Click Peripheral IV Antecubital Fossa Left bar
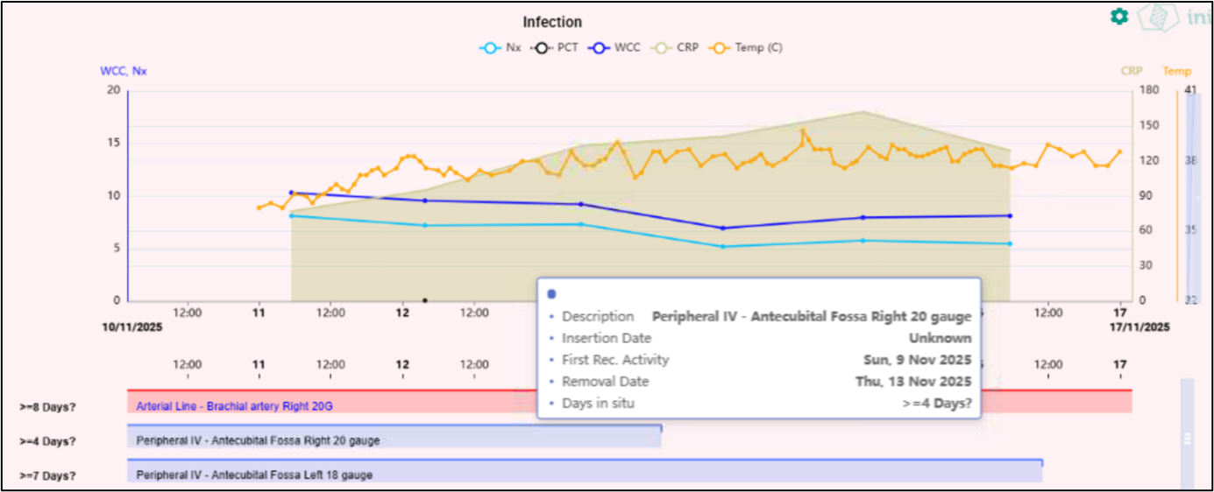Image resolution: width=1214 pixels, height=492 pixels. click(x=584, y=471)
